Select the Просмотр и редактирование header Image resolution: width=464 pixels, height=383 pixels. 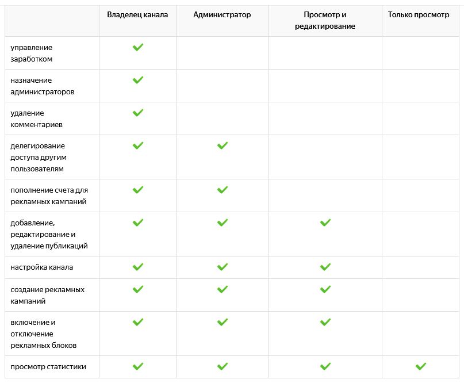[325, 21]
